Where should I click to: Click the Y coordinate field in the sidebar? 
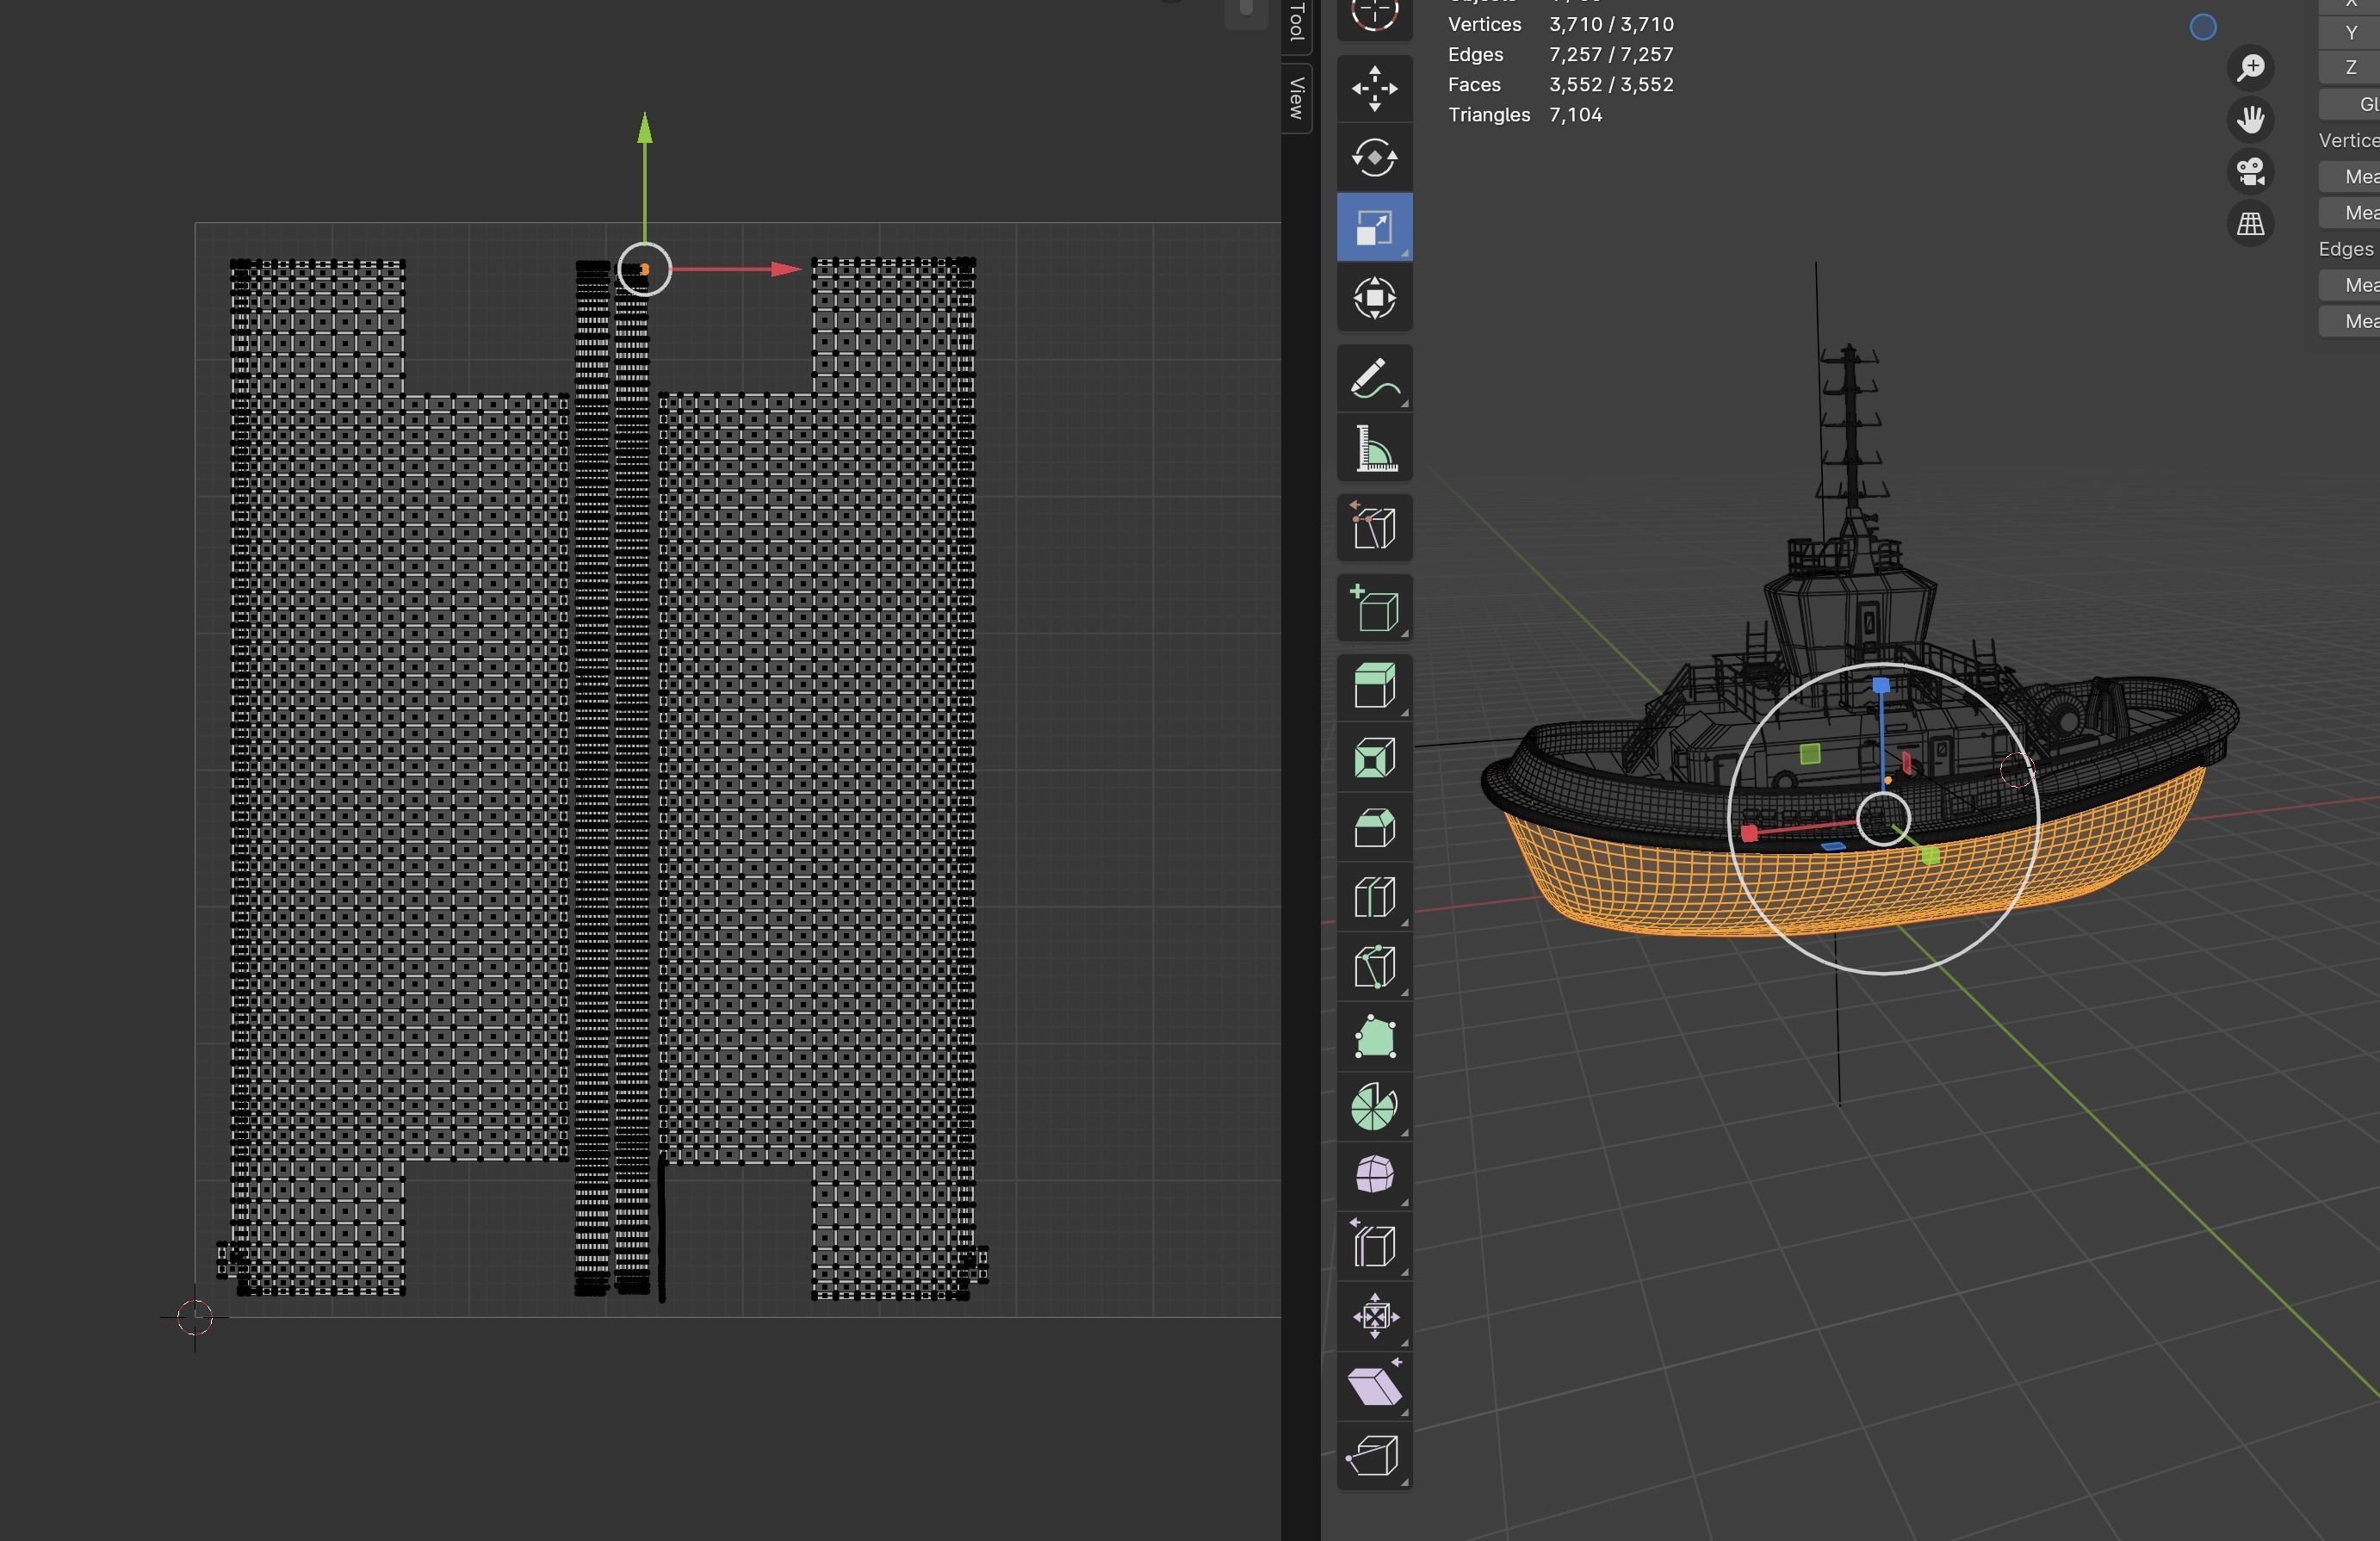[x=2350, y=33]
